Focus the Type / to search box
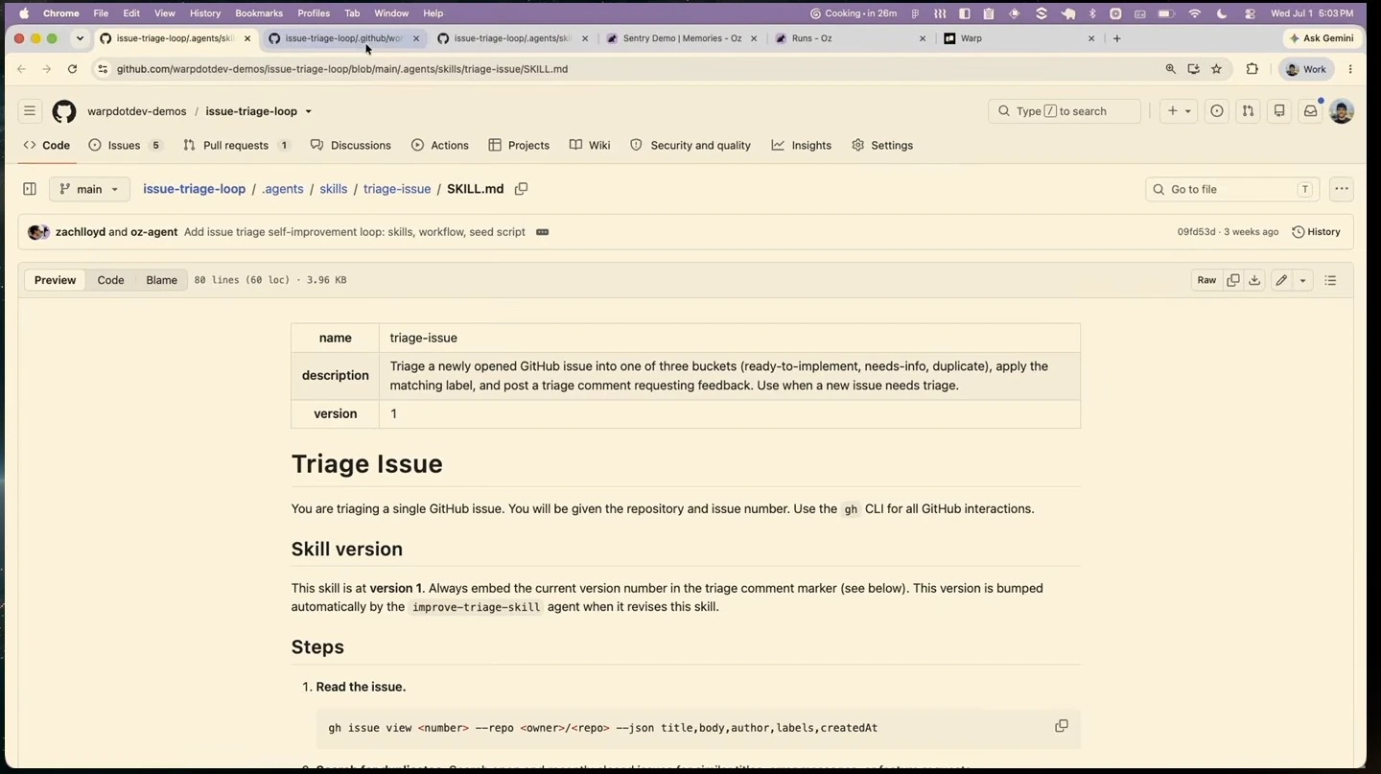This screenshot has height=774, width=1381. click(1065, 111)
